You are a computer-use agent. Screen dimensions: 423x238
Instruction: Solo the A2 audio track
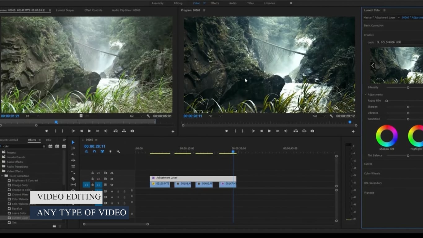[x=118, y=197]
